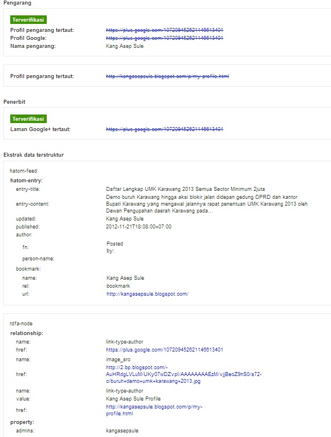
Task: Click the relationship: label
Action: click(x=27, y=333)
